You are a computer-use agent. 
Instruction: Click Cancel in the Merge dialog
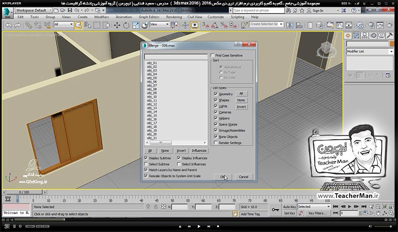(243, 177)
